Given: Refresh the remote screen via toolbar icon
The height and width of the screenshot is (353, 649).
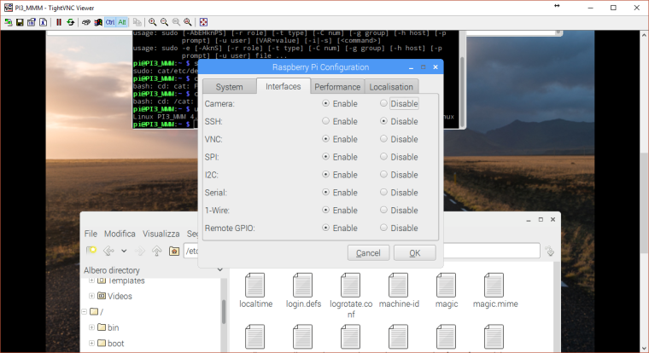Looking at the screenshot, I should [x=72, y=22].
